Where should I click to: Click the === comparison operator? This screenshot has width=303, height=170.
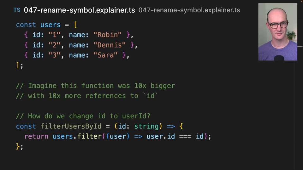click(x=185, y=136)
